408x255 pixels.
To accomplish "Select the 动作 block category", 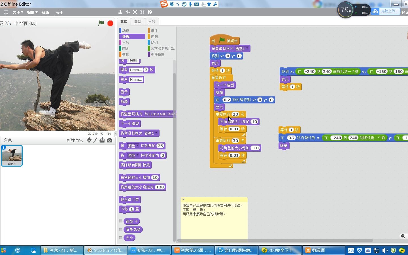I will [x=132, y=30].
